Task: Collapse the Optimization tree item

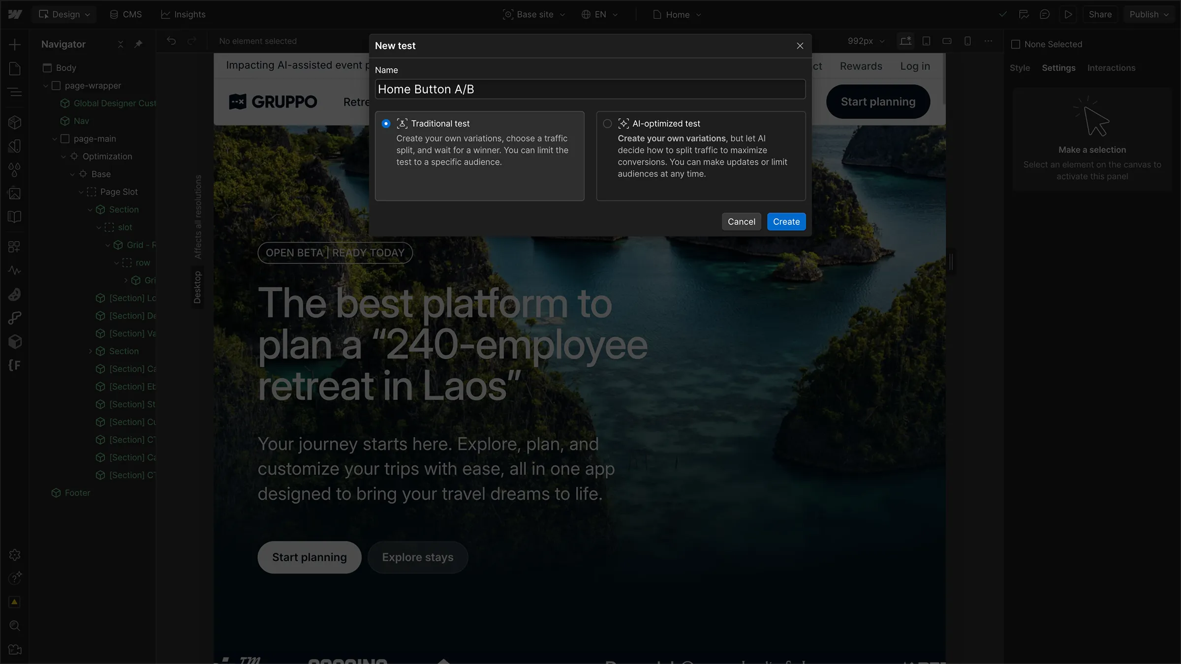Action: [x=64, y=156]
